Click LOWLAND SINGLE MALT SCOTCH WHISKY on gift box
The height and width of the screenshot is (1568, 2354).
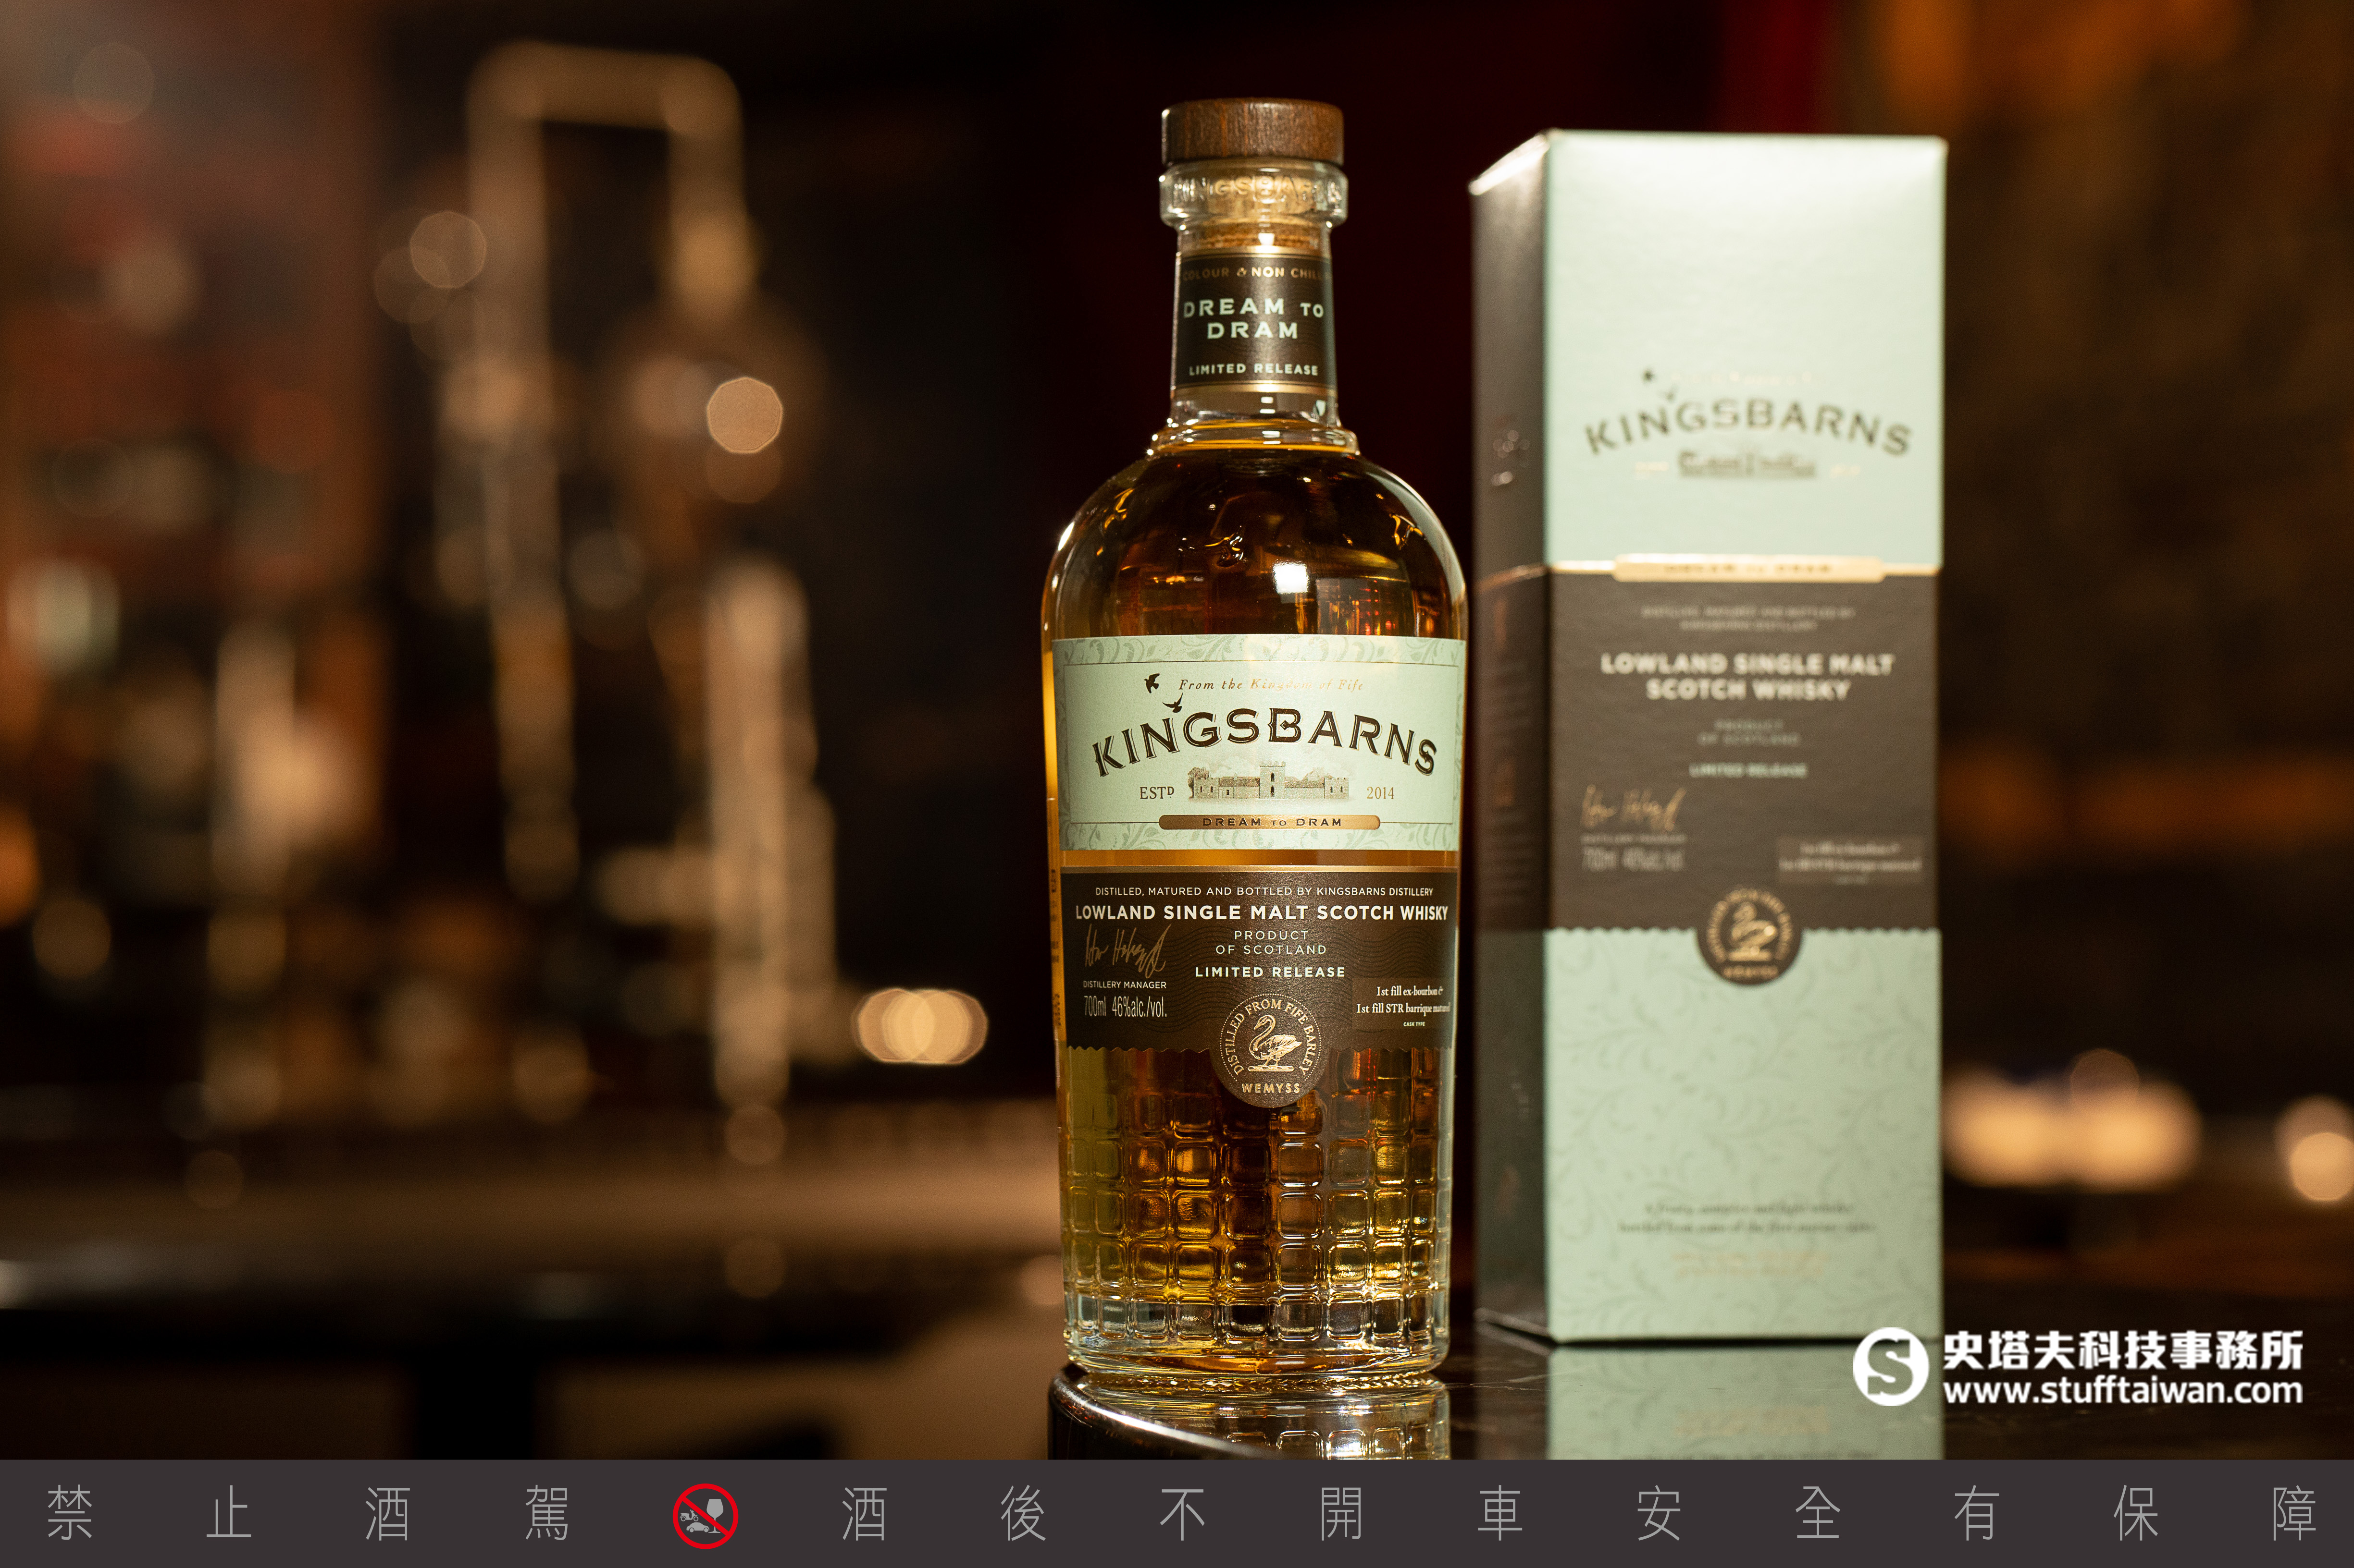click(x=1747, y=677)
